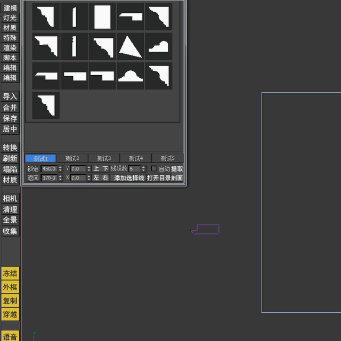
Task: Switch to the 测试2 tab
Action: [72, 158]
